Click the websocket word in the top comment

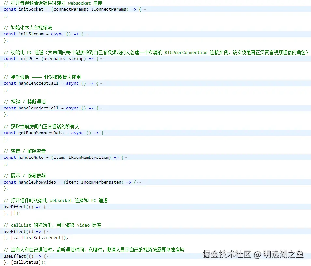tap(79, 3)
